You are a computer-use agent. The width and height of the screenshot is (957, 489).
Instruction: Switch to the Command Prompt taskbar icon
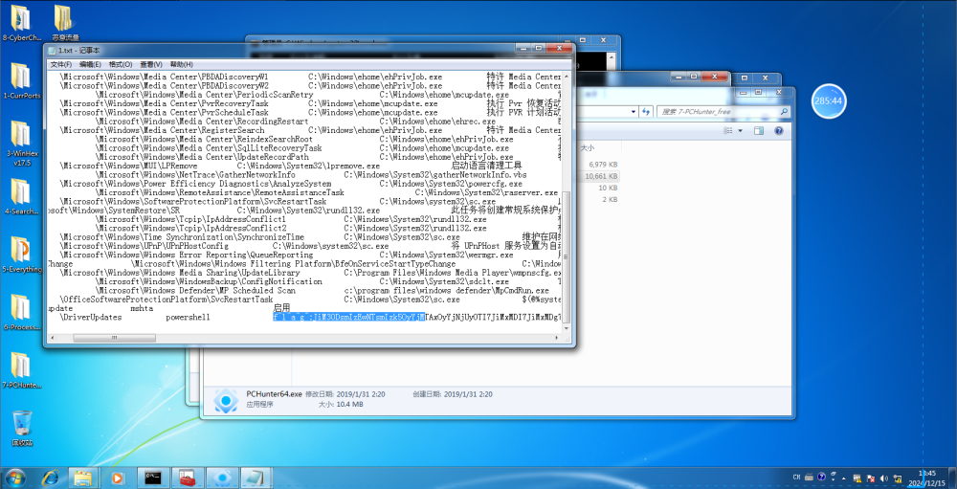pos(151,477)
